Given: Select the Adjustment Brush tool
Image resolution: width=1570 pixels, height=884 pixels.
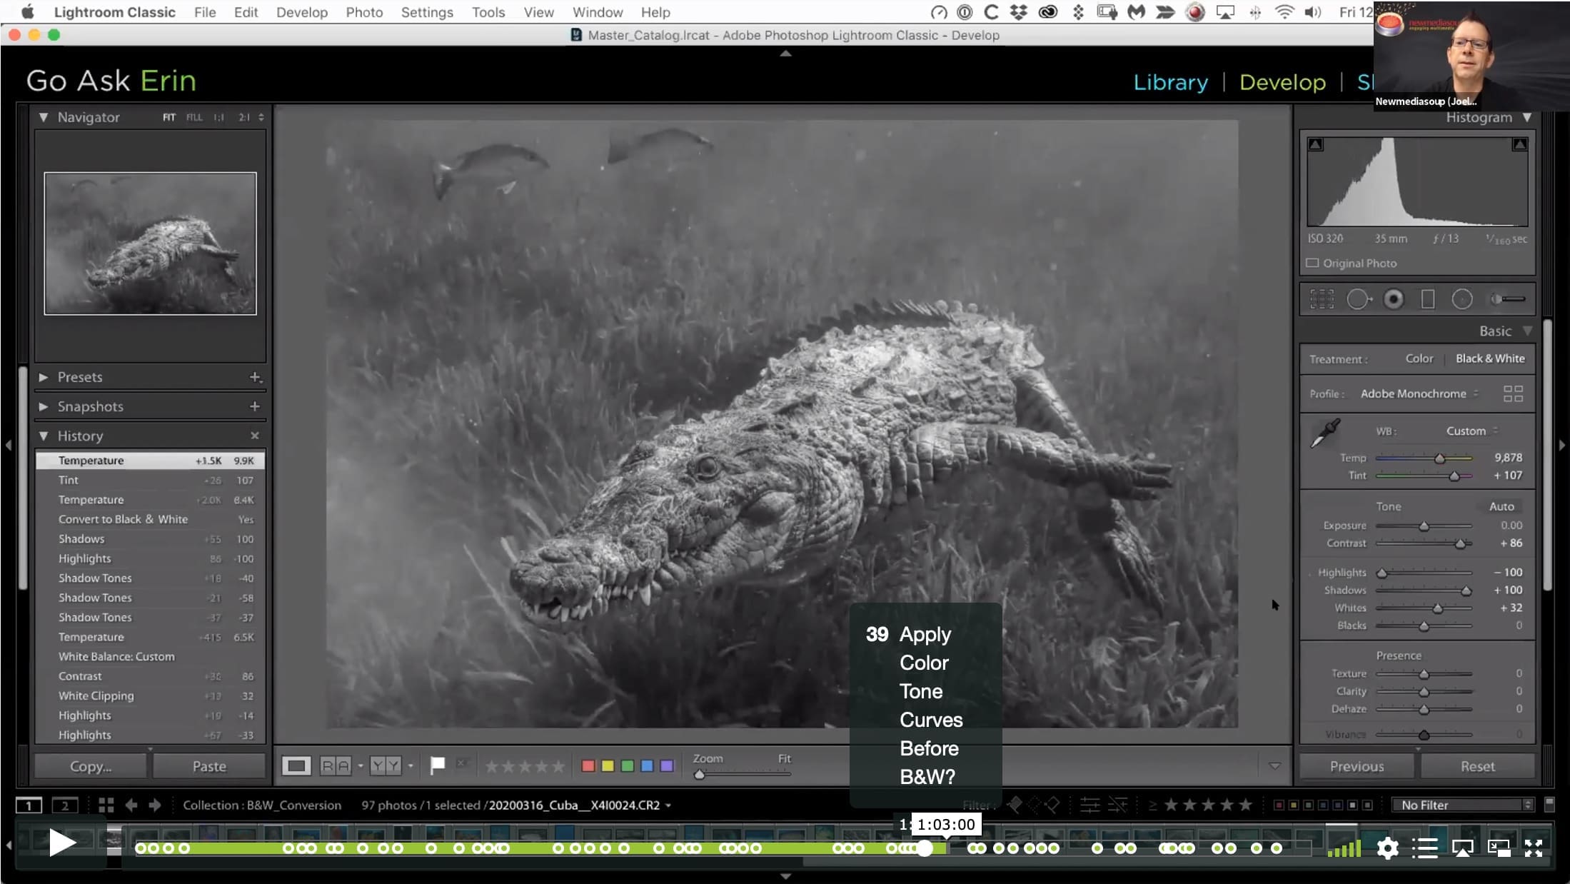Looking at the screenshot, I should click(1507, 299).
